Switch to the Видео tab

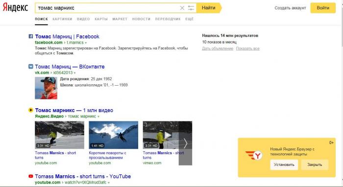click(83, 19)
